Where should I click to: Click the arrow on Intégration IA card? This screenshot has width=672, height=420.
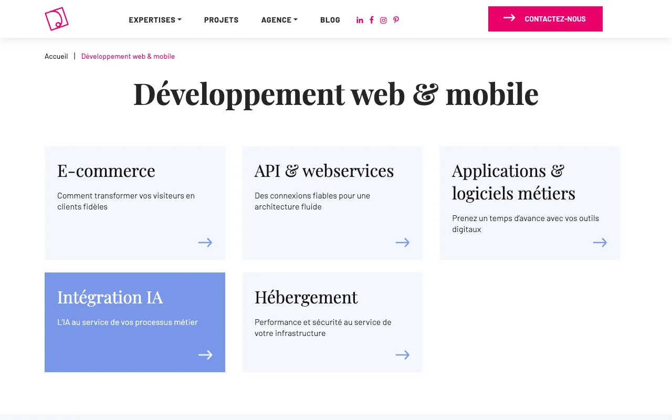(205, 355)
